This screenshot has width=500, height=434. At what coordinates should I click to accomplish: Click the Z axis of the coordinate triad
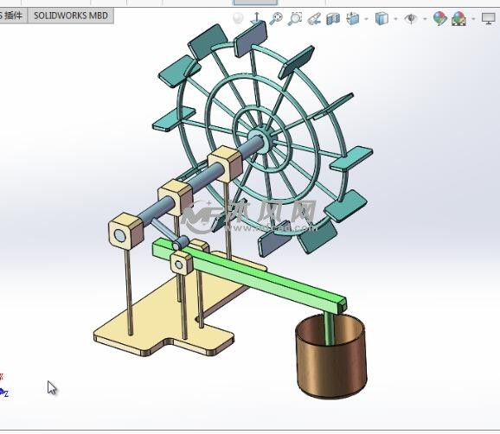click(4, 393)
